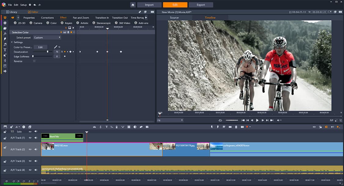Mute audio on A/V Track (2)
This screenshot has height=186, width=344.
click(36, 149)
